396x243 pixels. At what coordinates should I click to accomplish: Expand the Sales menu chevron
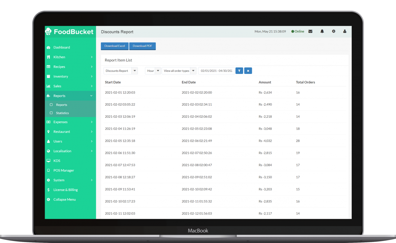[x=92, y=86]
